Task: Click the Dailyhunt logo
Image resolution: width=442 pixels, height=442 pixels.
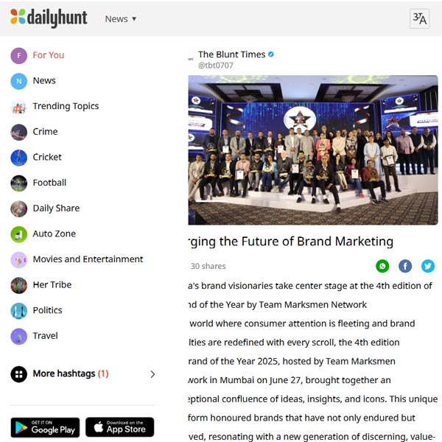Action: pos(49,18)
